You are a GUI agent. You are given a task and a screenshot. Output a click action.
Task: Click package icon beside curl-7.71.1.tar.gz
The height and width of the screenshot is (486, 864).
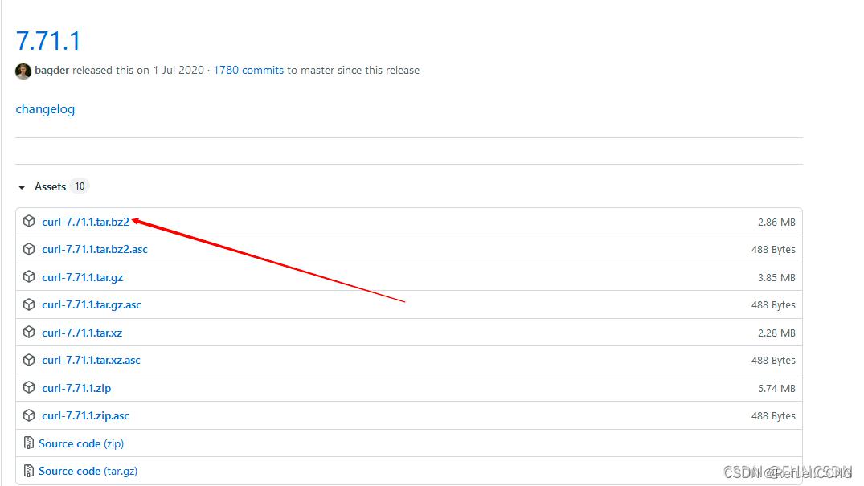click(x=29, y=276)
